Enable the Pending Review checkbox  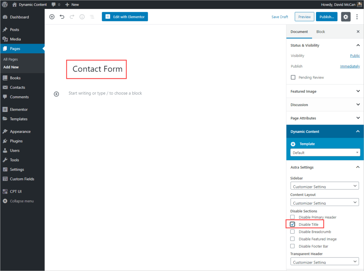pos(293,77)
